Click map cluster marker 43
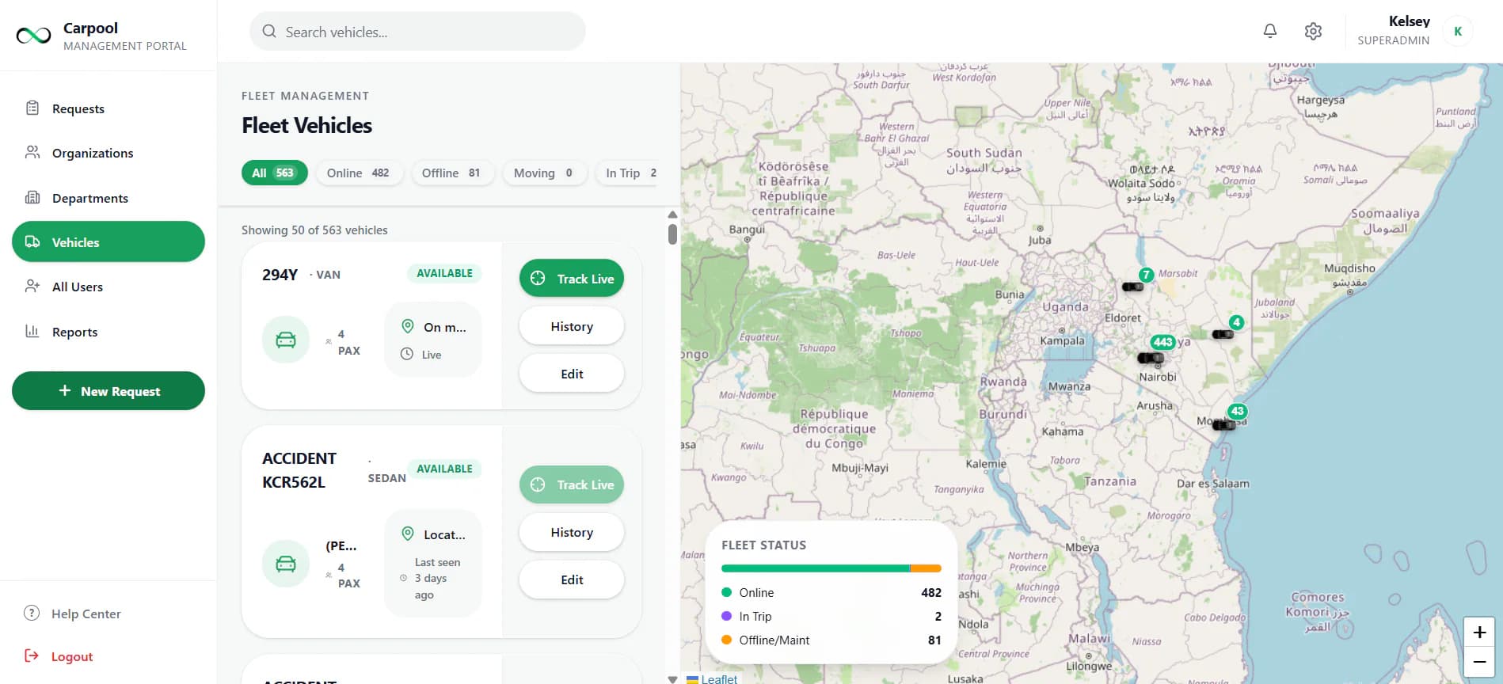This screenshot has width=1503, height=684. tap(1237, 411)
